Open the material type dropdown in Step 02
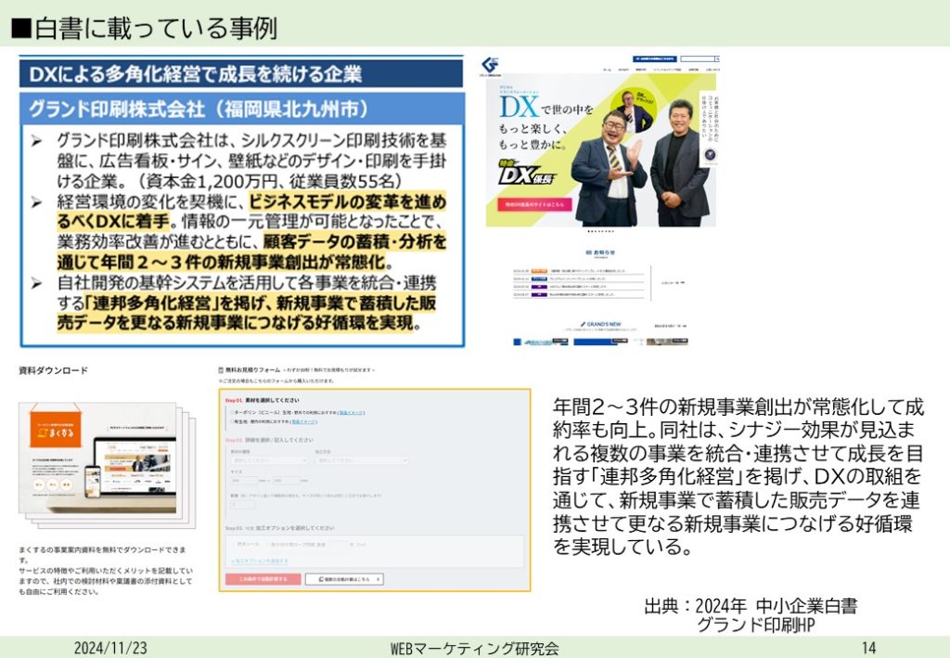 coord(269,459)
